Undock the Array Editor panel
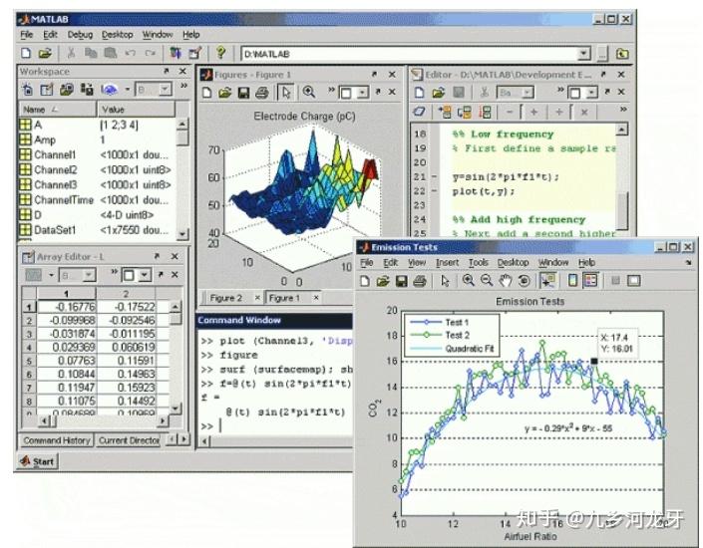This screenshot has height=548, width=703. (157, 256)
